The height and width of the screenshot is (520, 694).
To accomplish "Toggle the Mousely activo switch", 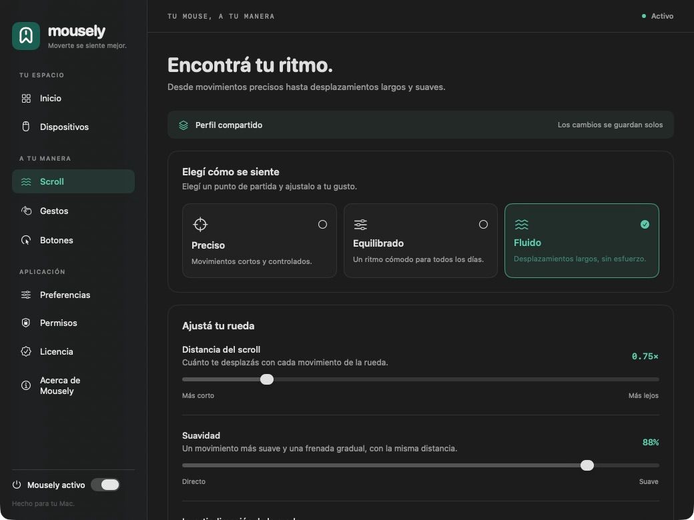I will click(x=105, y=485).
